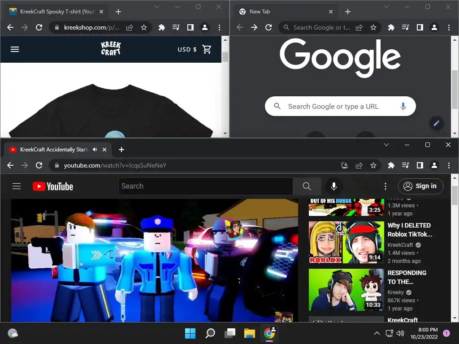
Task: Open Kreeky channel under RESPONDING video
Action: [395, 292]
